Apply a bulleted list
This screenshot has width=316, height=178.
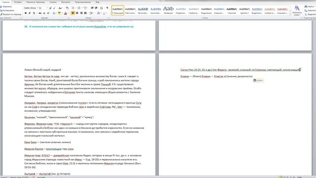point(73,8)
